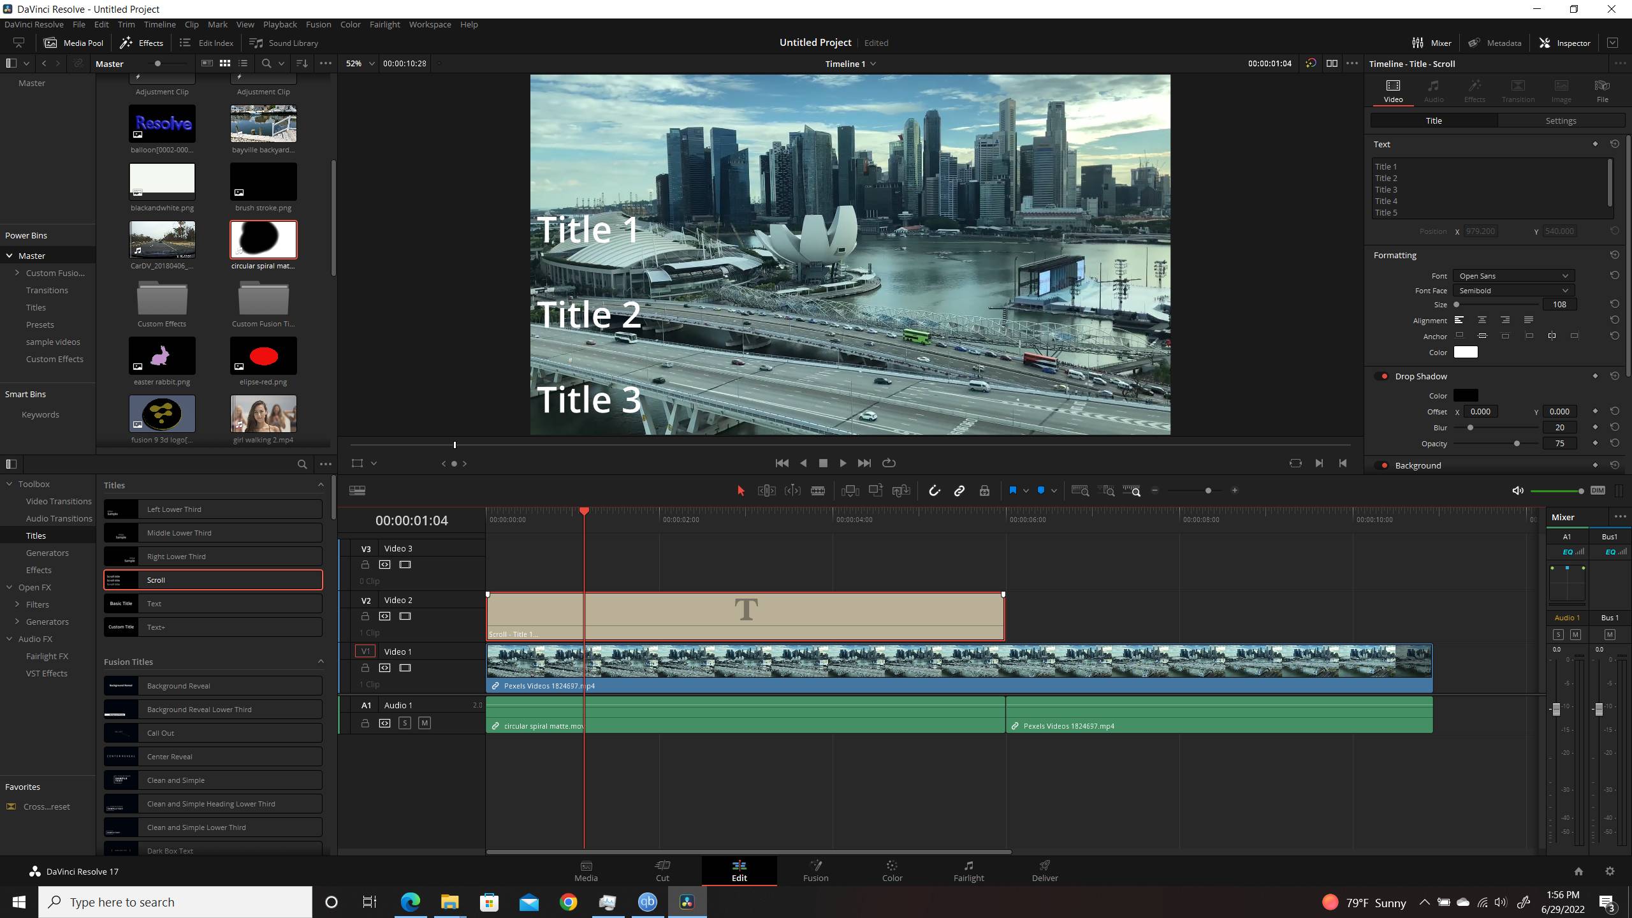Open Timeline 1 name dropdown

850,64
